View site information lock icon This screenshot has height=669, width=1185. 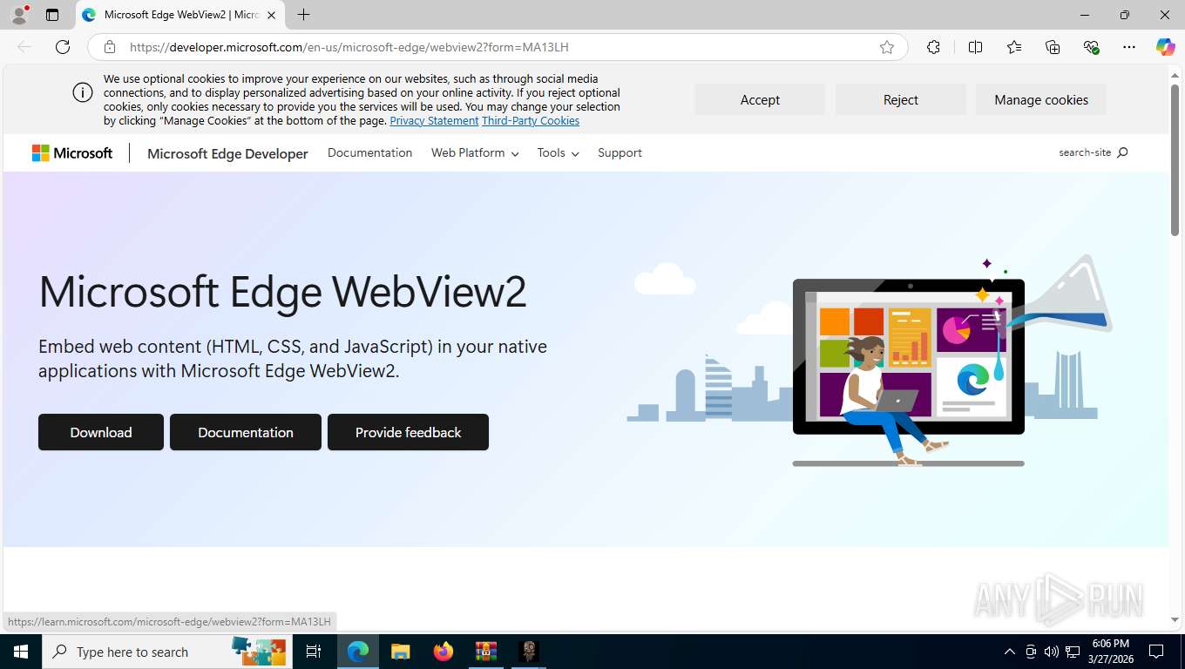tap(110, 47)
